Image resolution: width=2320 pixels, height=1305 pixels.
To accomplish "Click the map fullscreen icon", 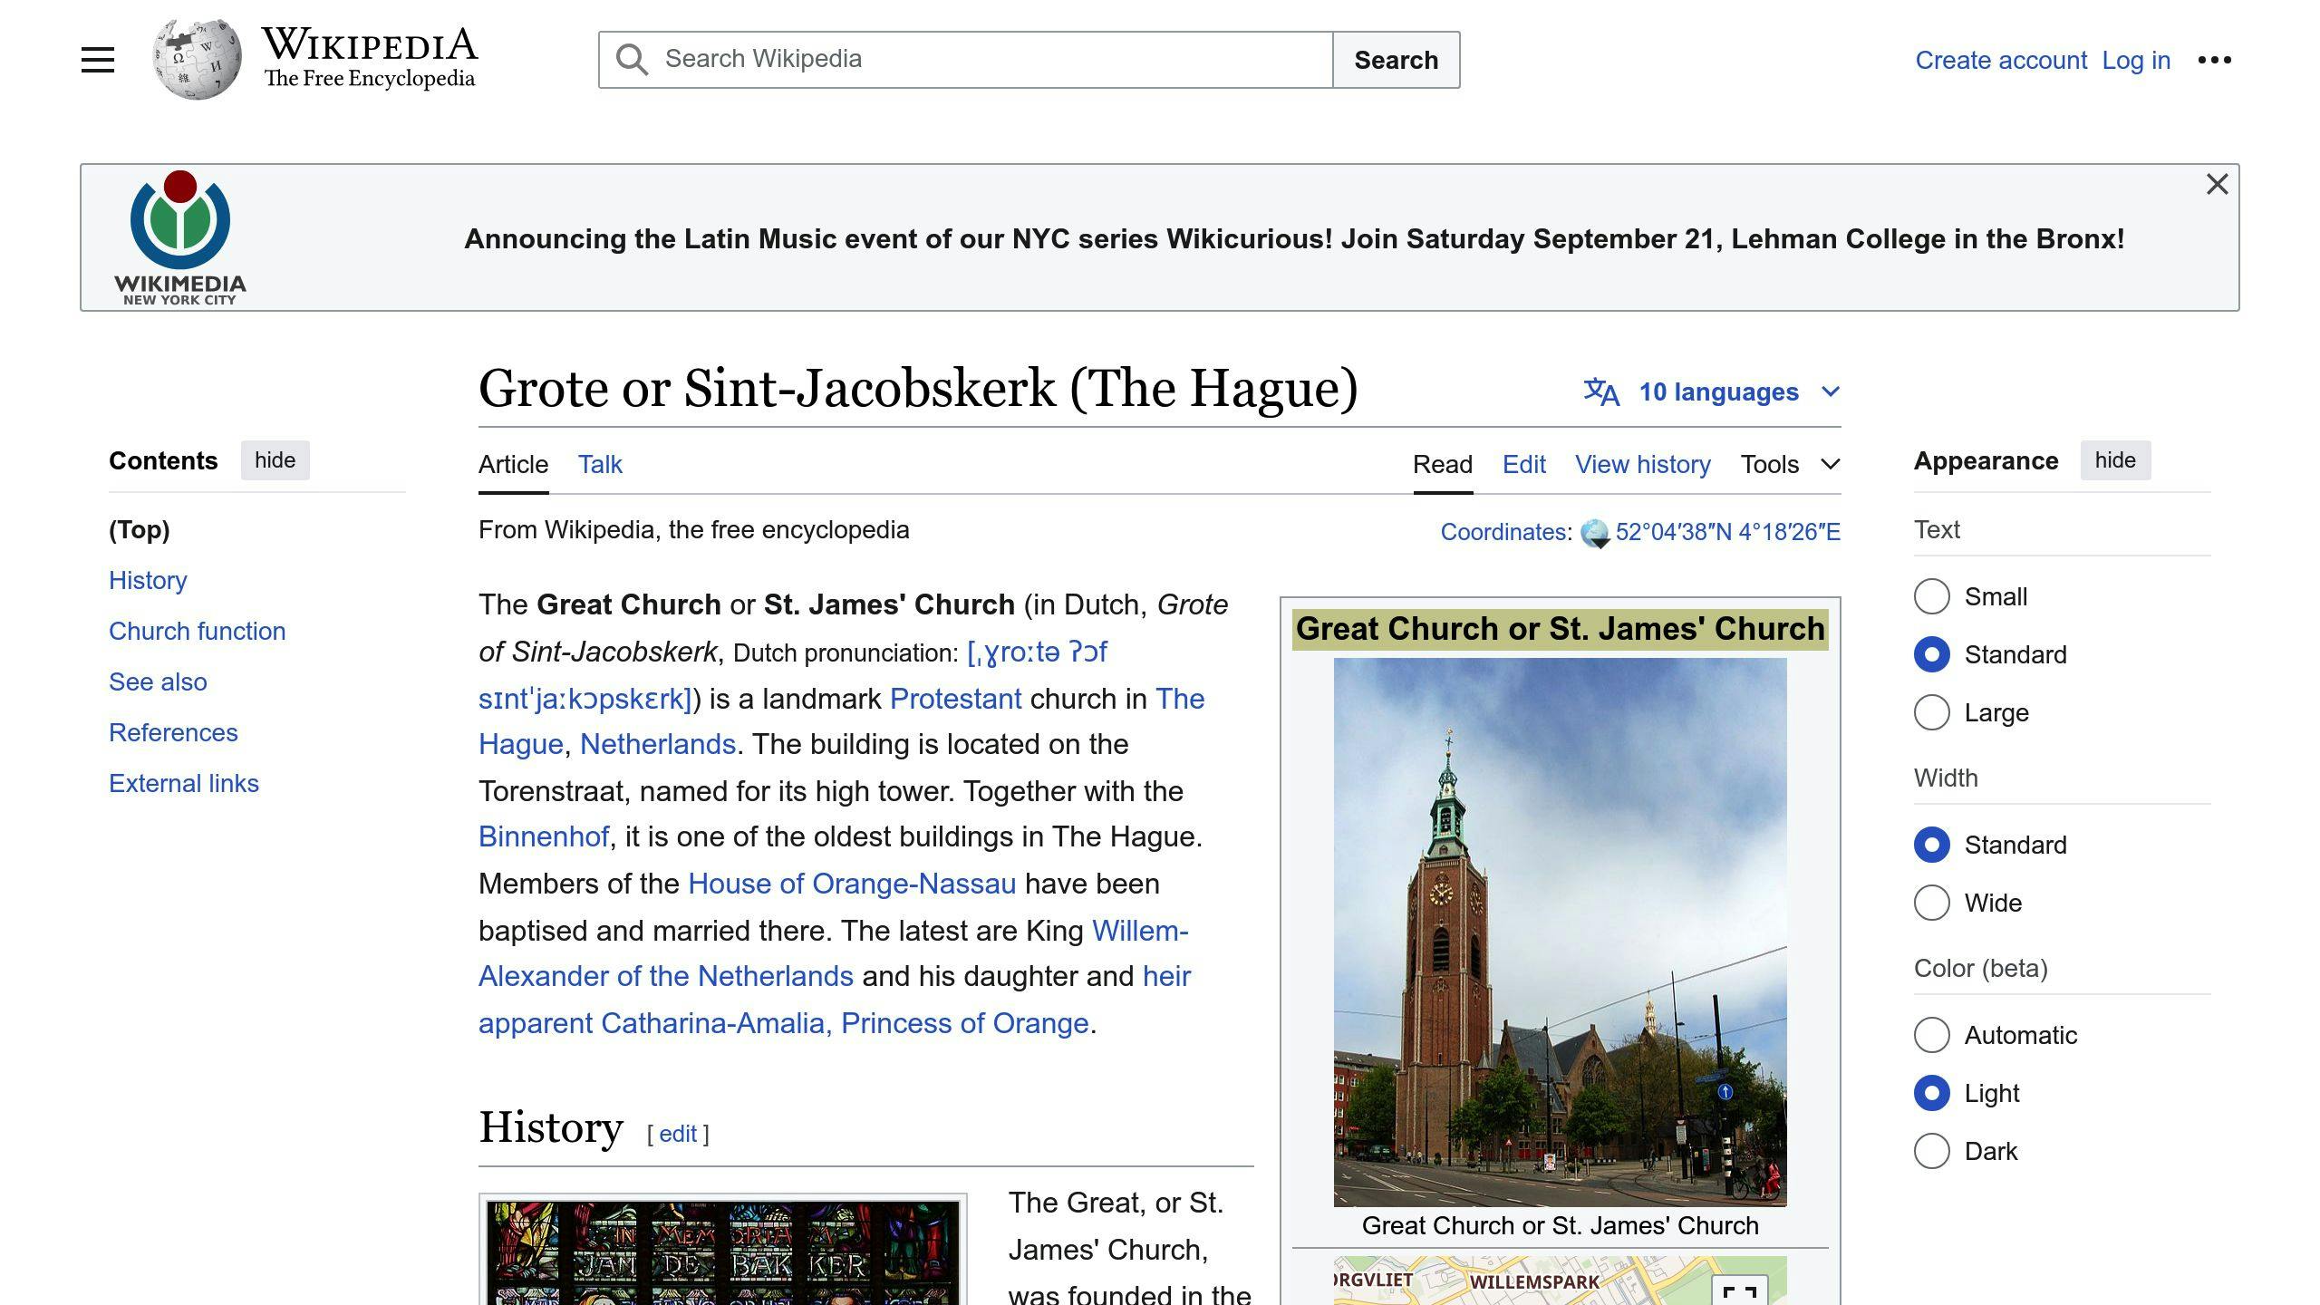I will tap(1739, 1290).
